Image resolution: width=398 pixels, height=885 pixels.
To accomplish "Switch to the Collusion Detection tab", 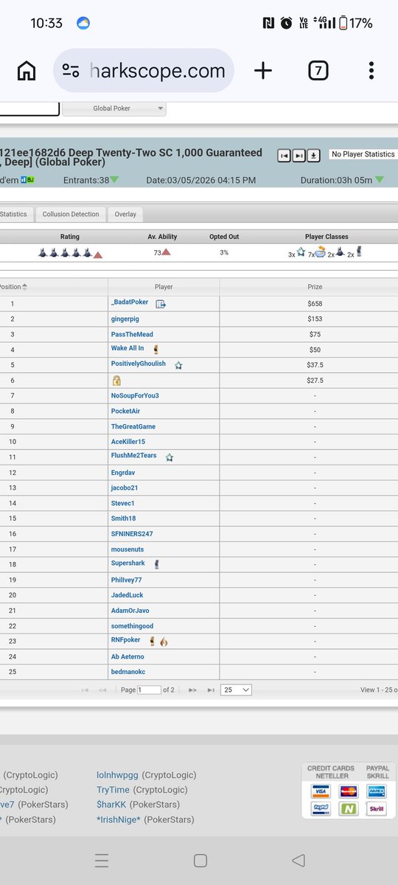I will 71,214.
